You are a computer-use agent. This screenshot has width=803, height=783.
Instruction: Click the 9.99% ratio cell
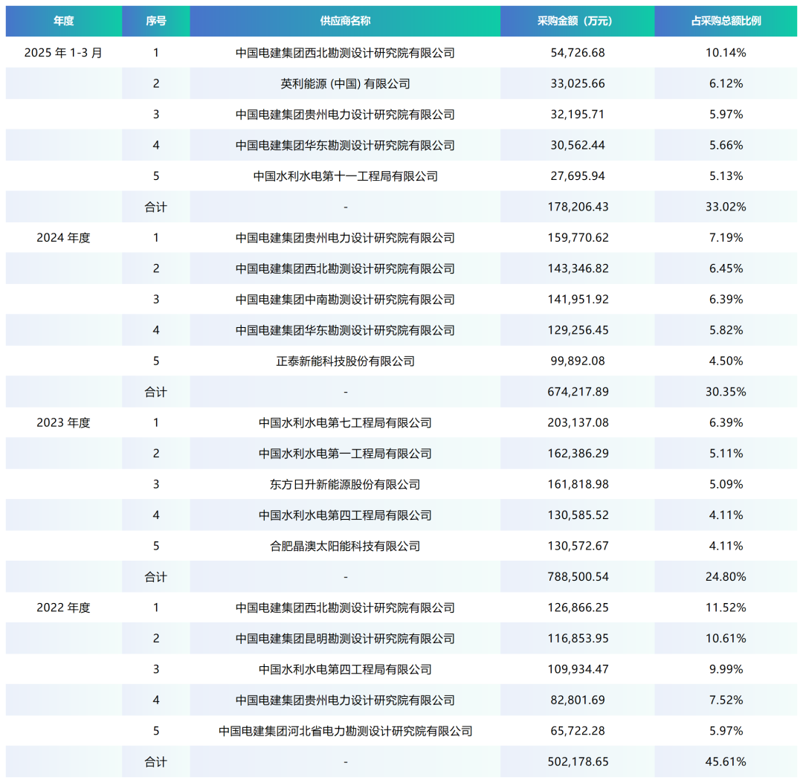(x=726, y=669)
